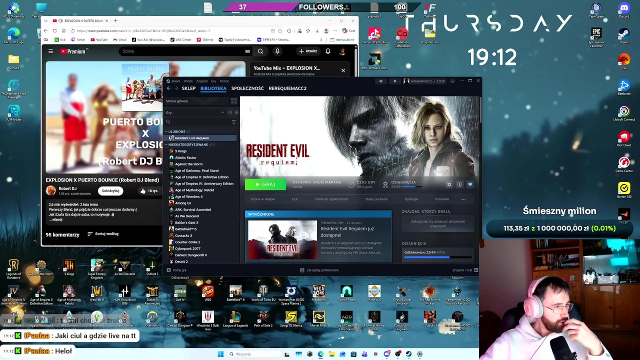Open YouTube hamburger guide menu
Image resolution: width=640 pixels, height=360 pixels.
50,51
